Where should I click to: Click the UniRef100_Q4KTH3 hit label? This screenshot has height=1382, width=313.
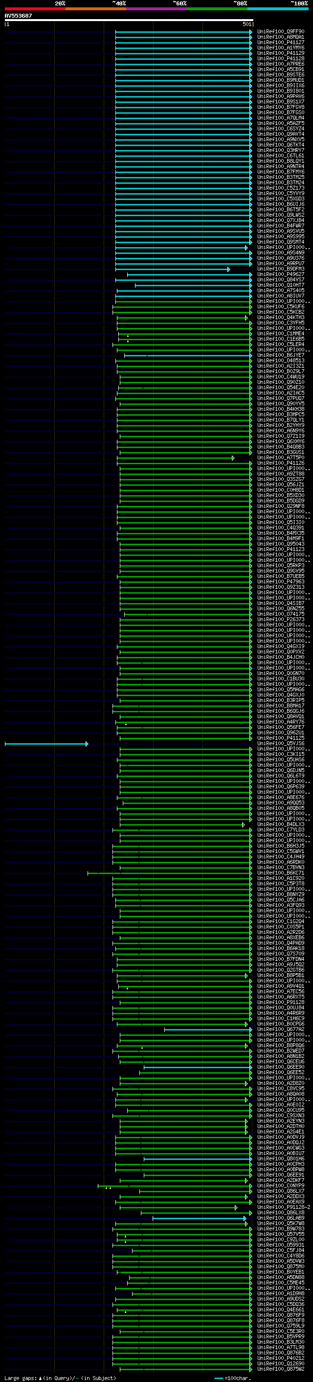tap(280, 318)
